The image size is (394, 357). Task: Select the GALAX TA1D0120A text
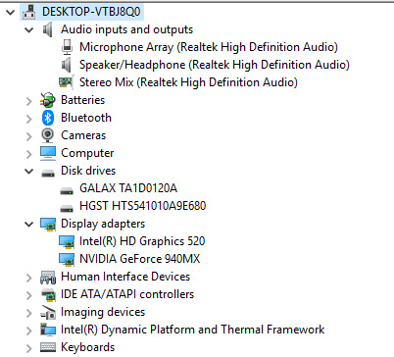[x=128, y=188]
